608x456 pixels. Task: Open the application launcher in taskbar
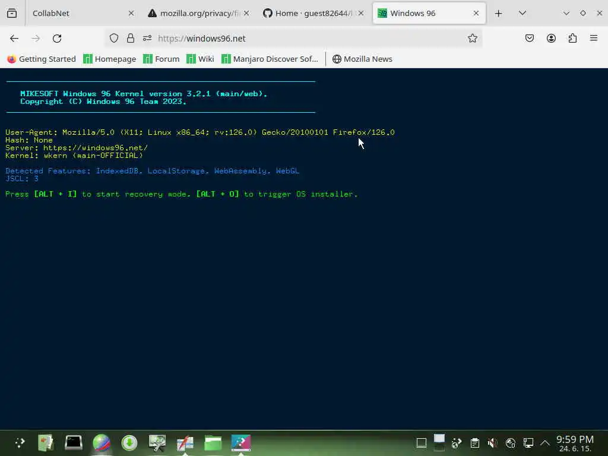(20, 443)
